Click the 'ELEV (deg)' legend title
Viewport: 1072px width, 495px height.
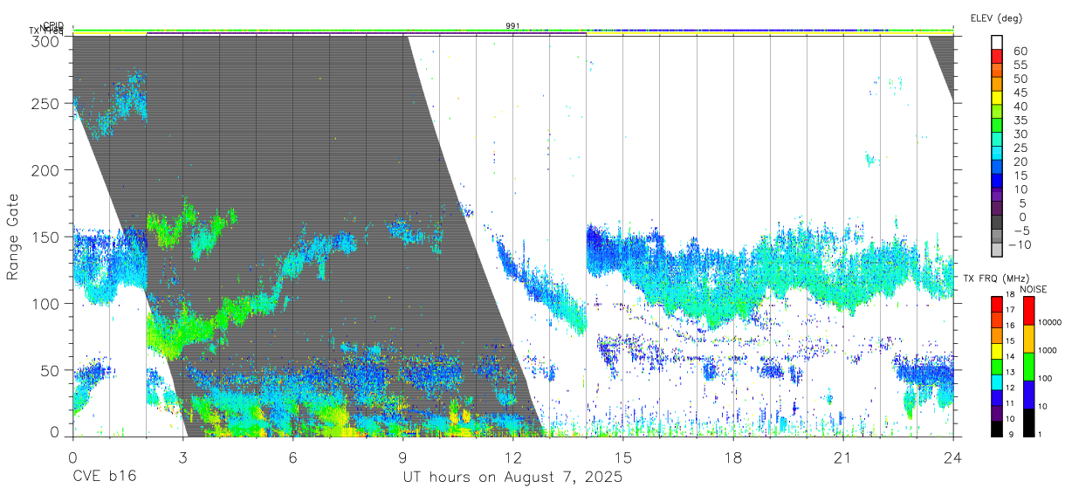[996, 17]
